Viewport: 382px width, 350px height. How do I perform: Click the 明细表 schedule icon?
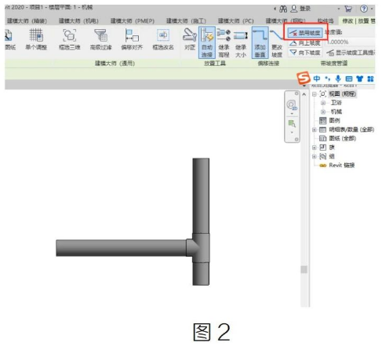click(x=323, y=129)
